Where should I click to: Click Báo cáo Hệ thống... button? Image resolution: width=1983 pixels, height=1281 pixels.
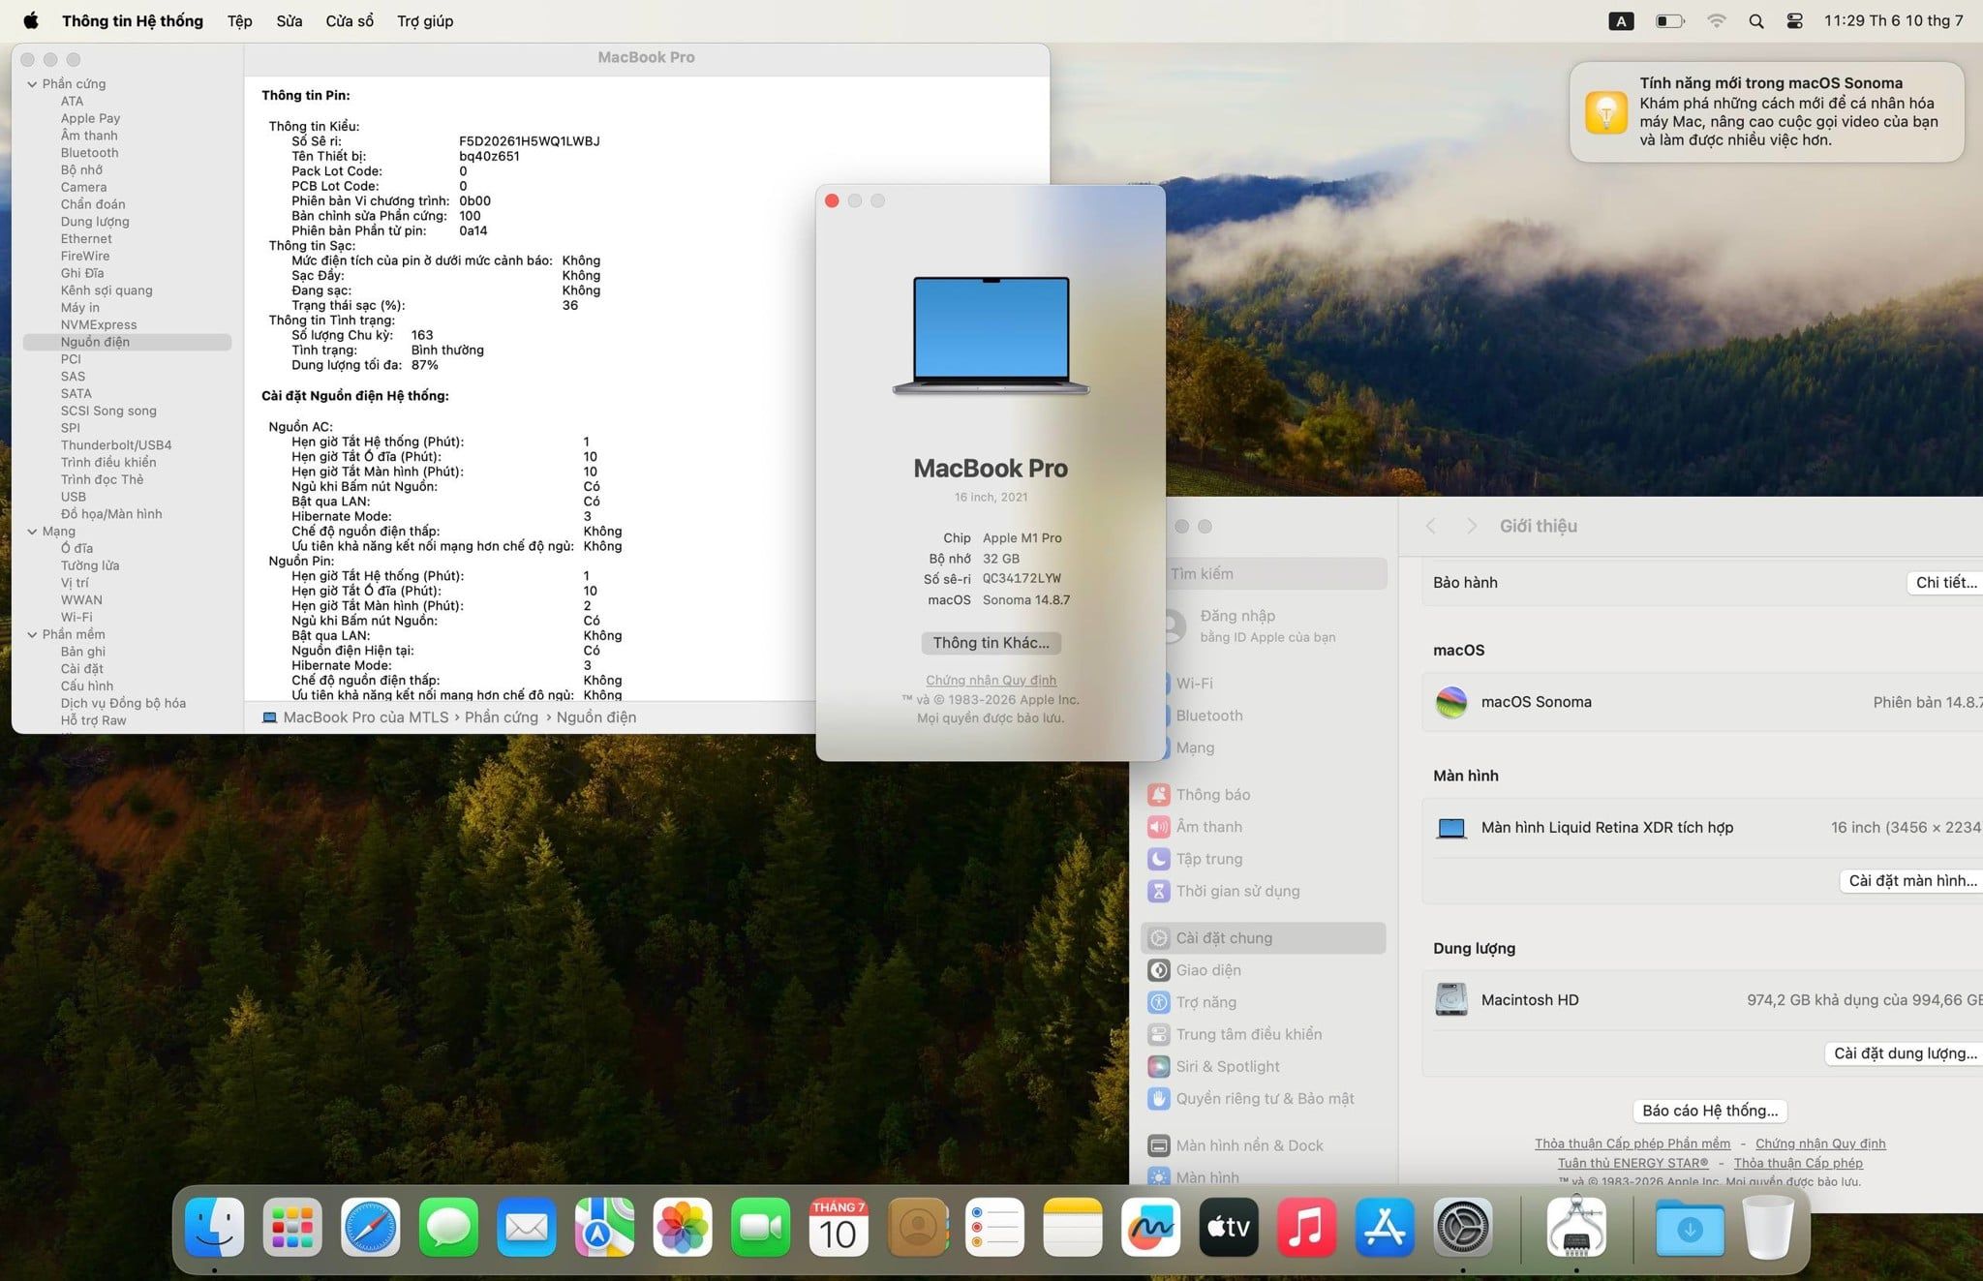(1710, 1111)
